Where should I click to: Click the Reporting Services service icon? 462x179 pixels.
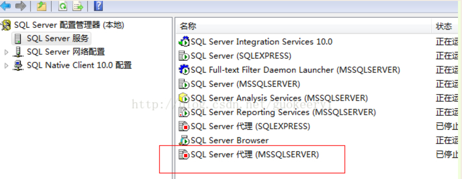click(x=184, y=112)
